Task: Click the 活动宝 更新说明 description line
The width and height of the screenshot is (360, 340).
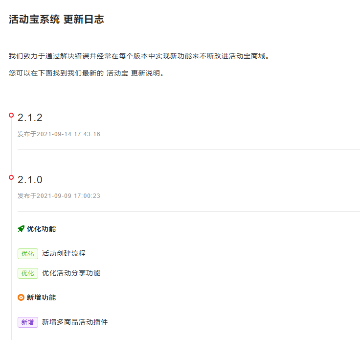Action: tap(86, 73)
